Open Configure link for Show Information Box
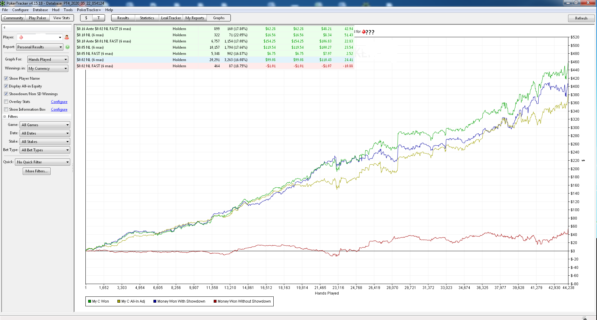 (59, 109)
